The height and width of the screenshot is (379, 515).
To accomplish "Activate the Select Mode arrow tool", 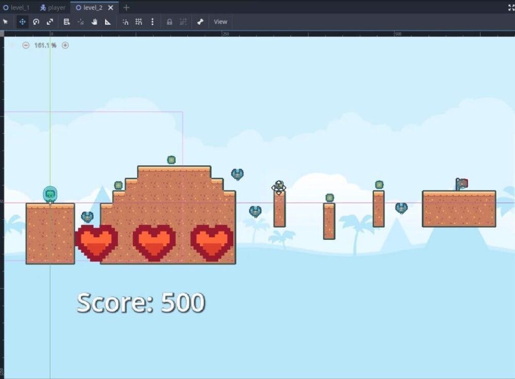I will coord(6,22).
